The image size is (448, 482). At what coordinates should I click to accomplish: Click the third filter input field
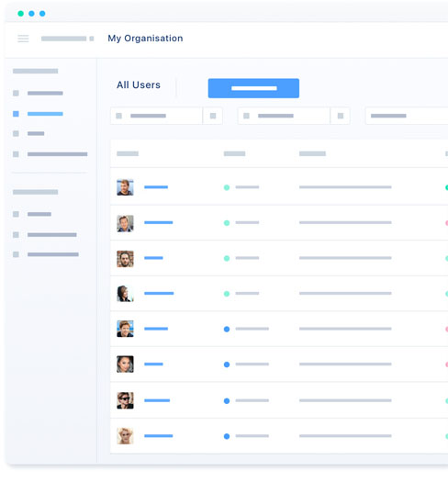407,116
